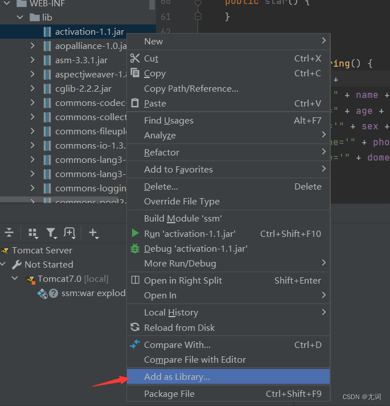Screen dimensions: 390x406
Task: Click the 'age' variable in editor code
Action: 364,111
